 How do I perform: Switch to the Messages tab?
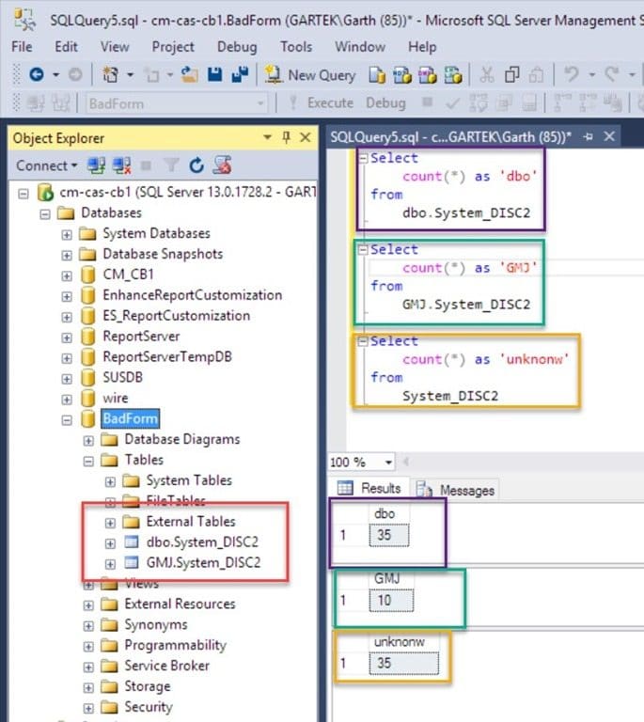pyautogui.click(x=456, y=490)
